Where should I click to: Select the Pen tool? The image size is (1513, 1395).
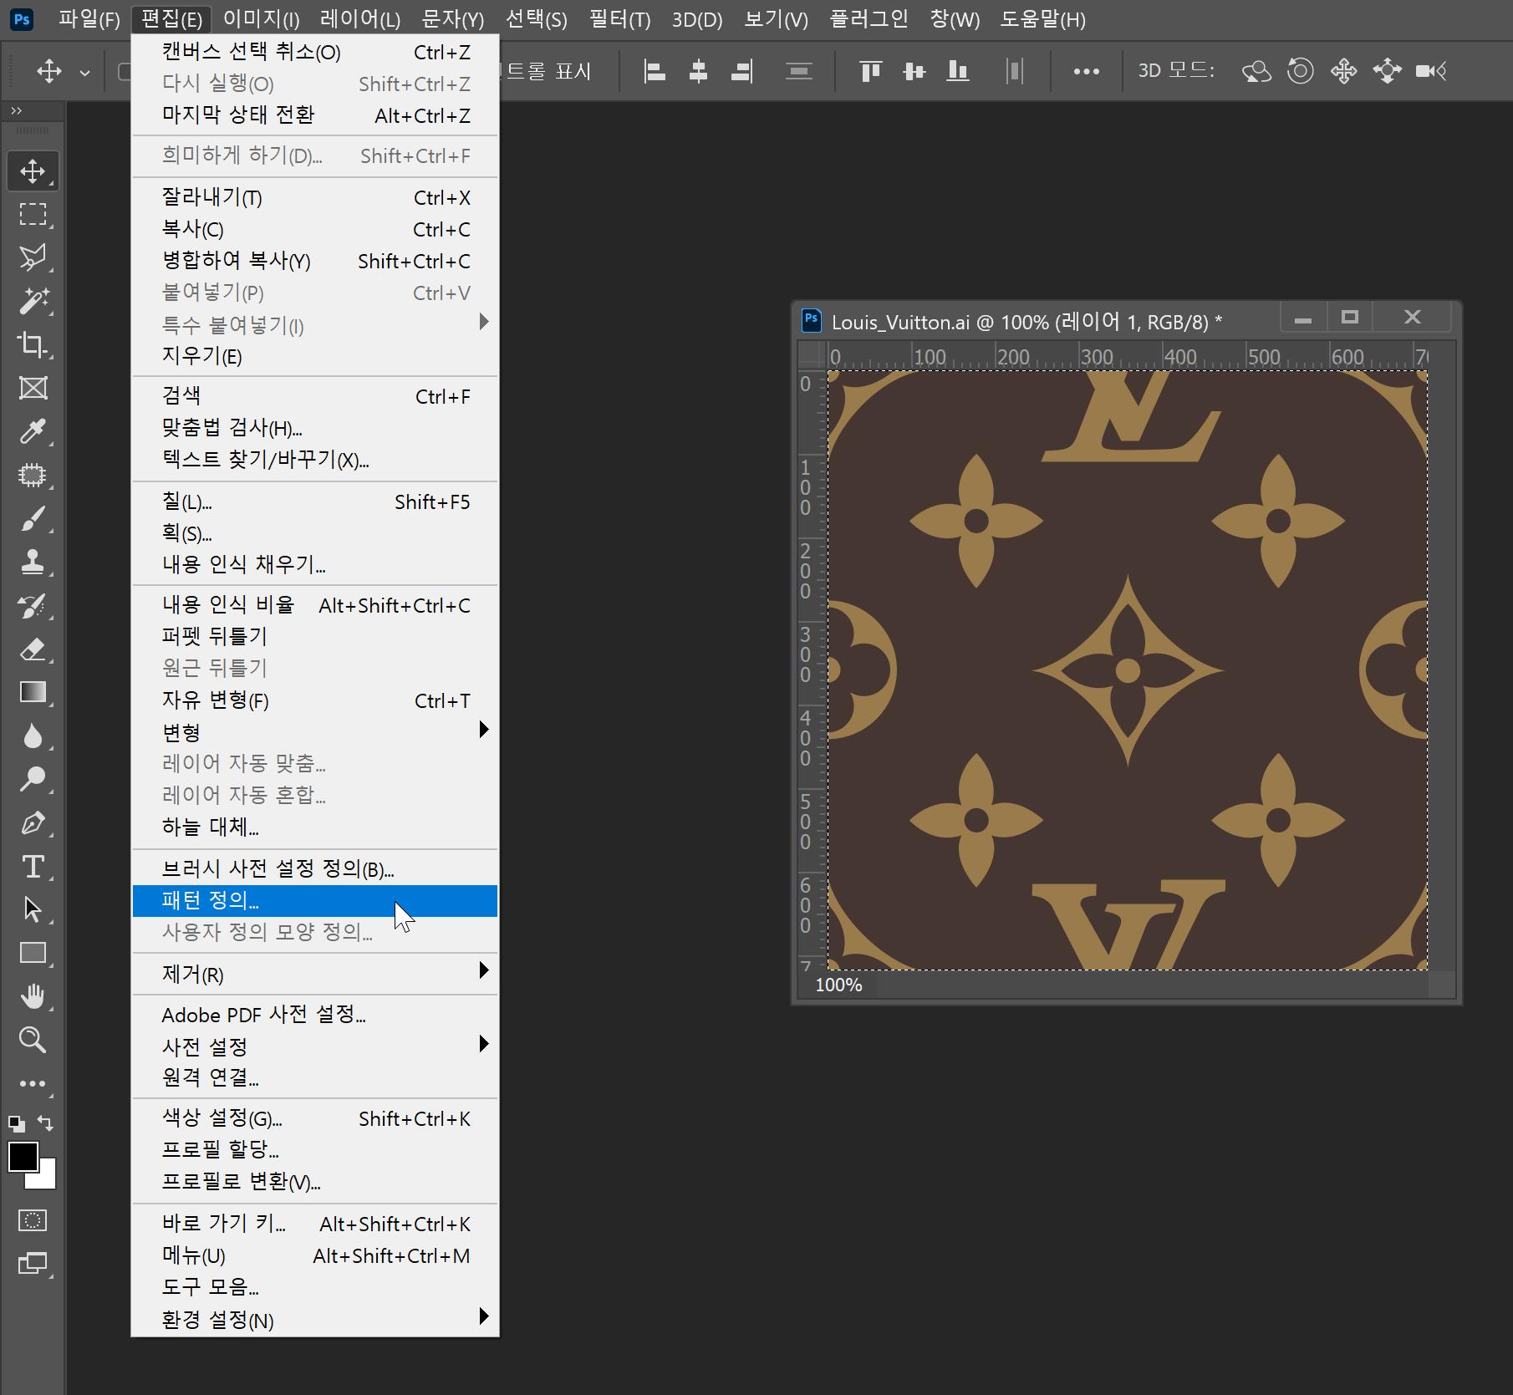[x=33, y=823]
